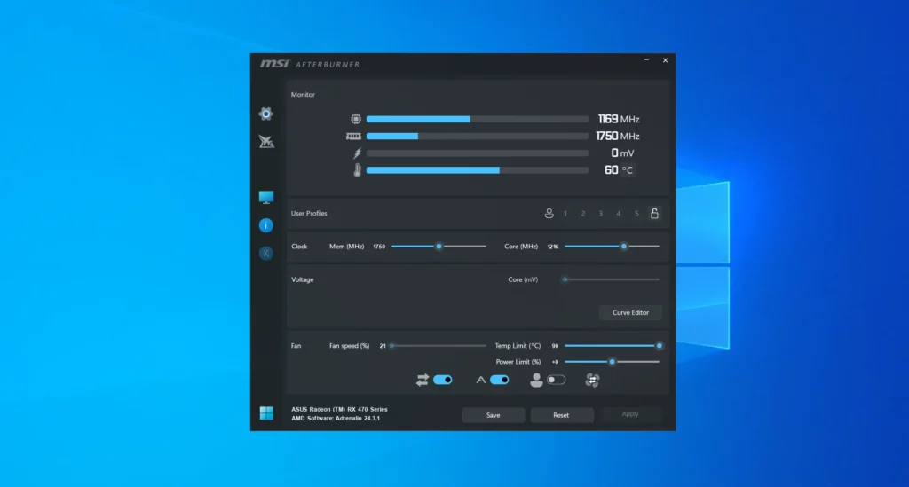
Task: Click the Fan speed (%) slider handle
Action: (x=391, y=346)
